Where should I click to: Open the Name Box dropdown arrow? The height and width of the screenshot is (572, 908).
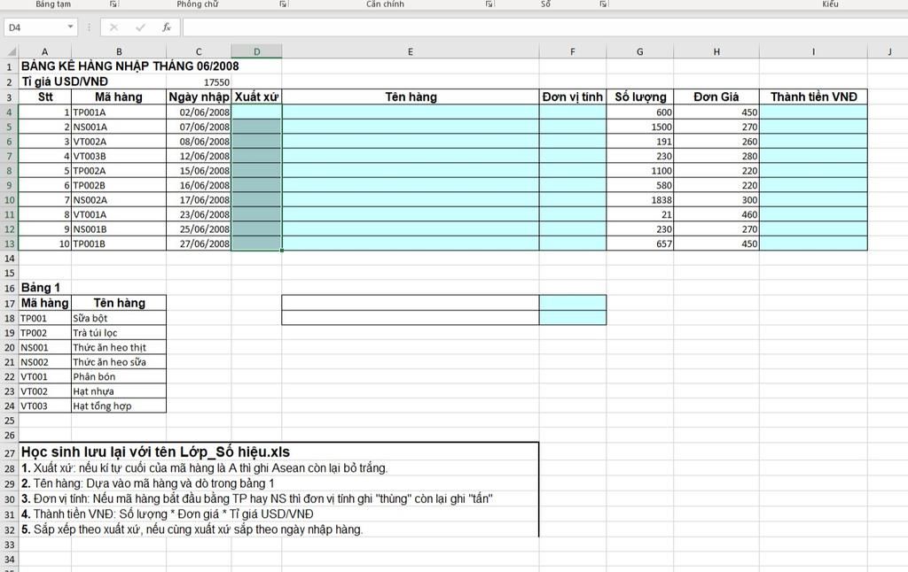70,27
